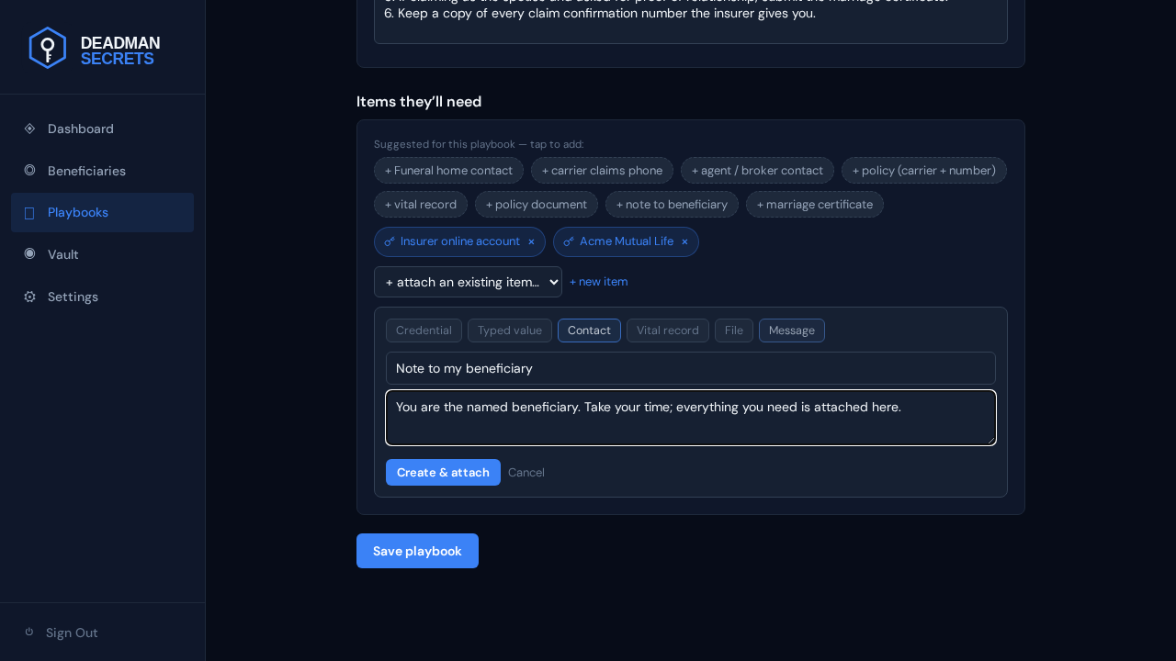This screenshot has width=1176, height=661.
Task: Click key icon on Acme Mutual Life chip
Action: pyautogui.click(x=569, y=241)
